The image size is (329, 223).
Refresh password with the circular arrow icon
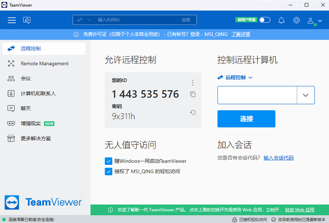[193, 113]
